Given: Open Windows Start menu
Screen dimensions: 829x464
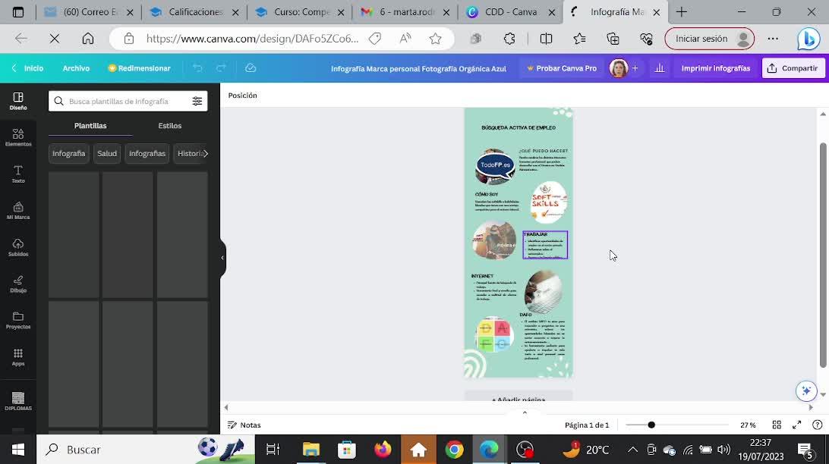Looking at the screenshot, I should [x=18, y=450].
